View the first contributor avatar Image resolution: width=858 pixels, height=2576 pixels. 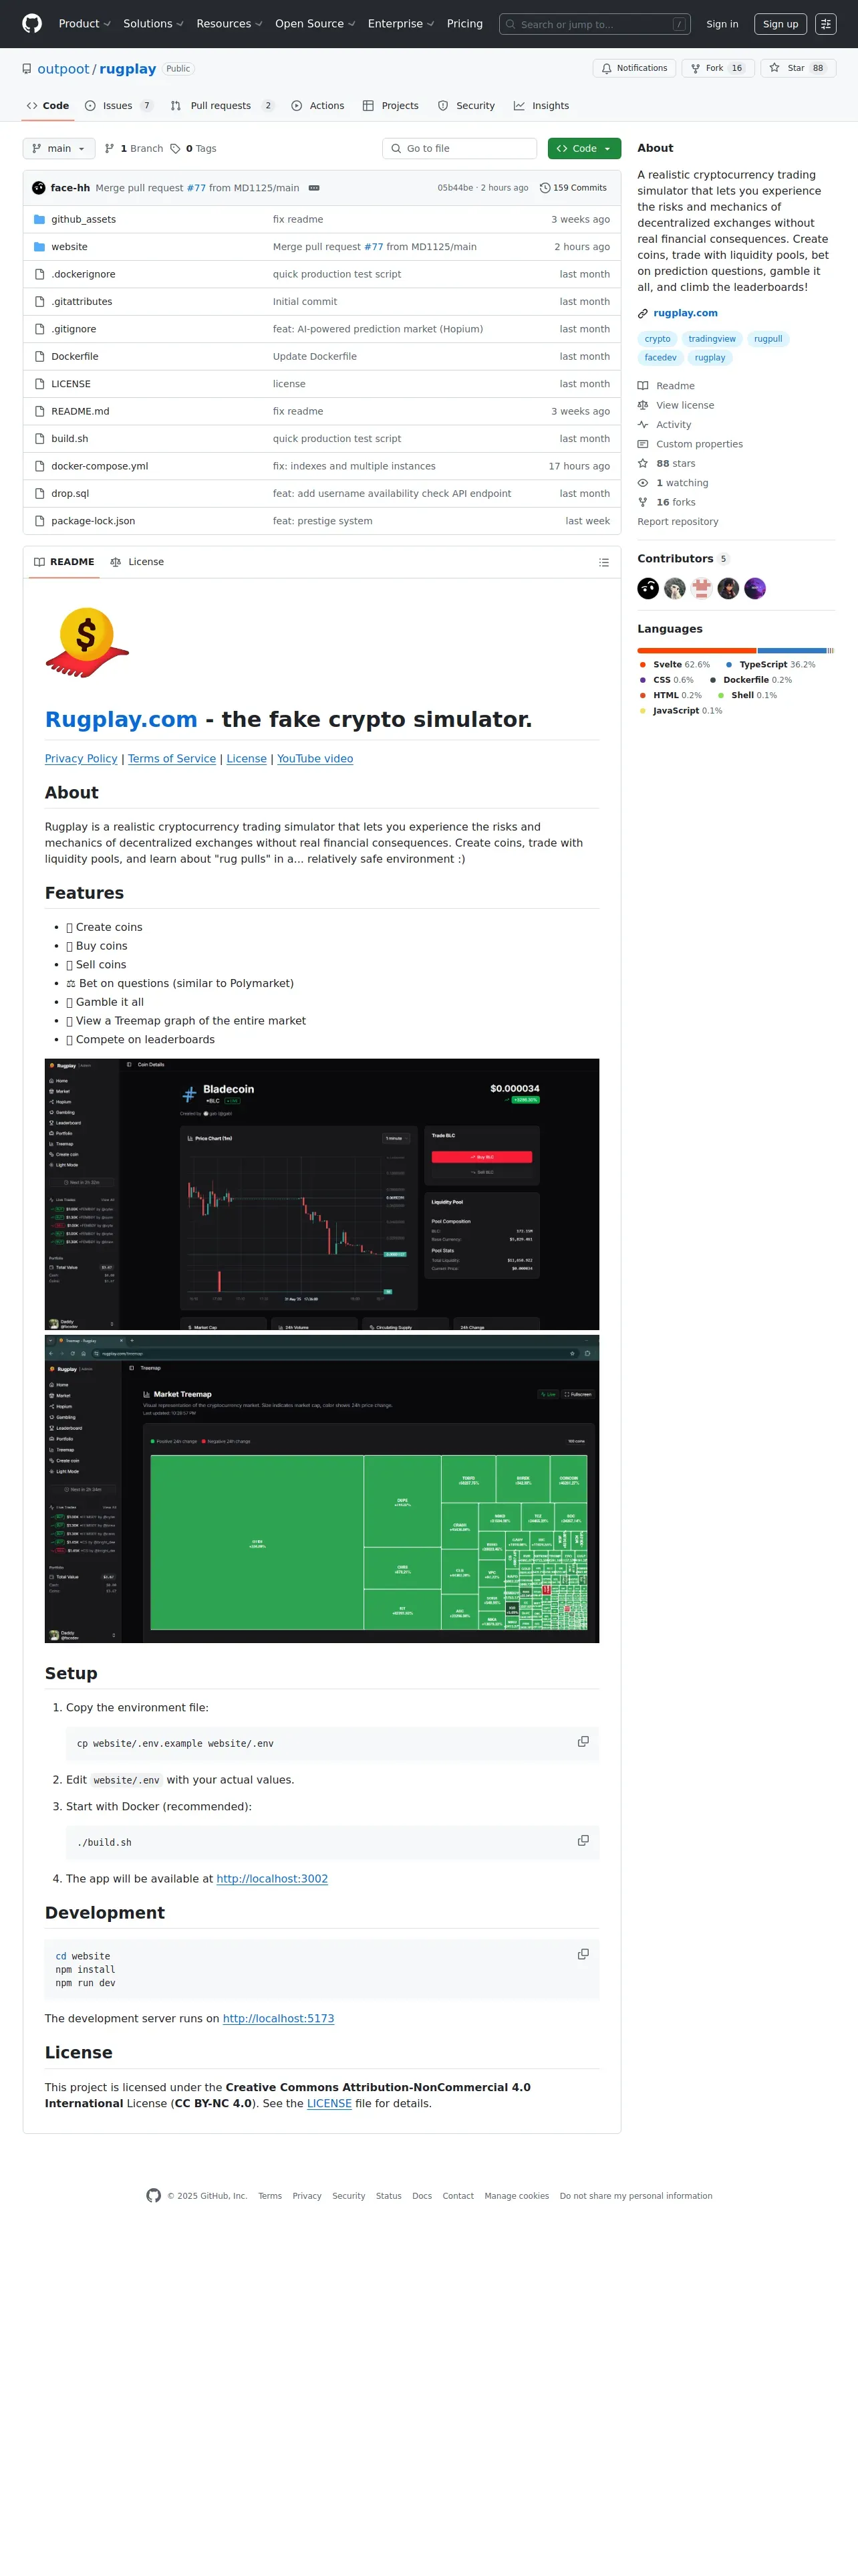(648, 589)
